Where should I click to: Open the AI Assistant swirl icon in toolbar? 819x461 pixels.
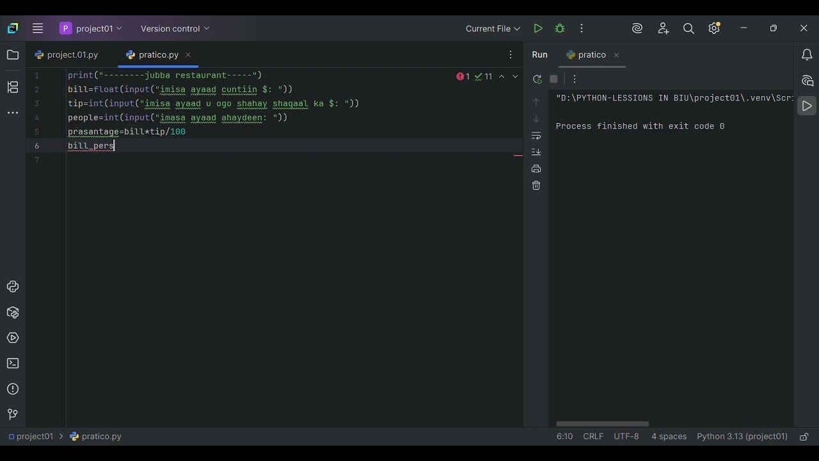pyautogui.click(x=637, y=28)
